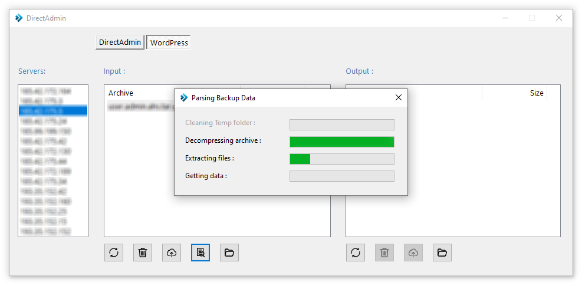
Task: Click the Cleaning Temp folder progress bar
Action: coord(342,125)
